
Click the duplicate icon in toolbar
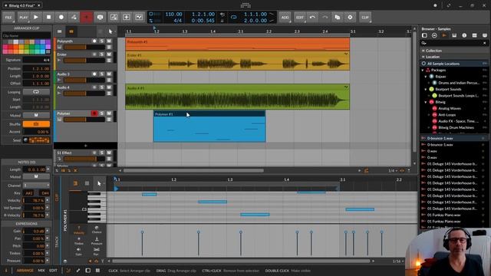coord(338,17)
